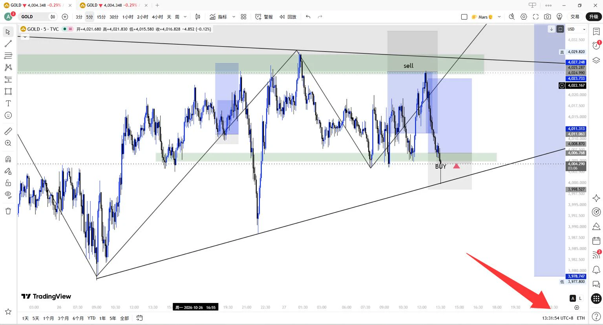Open the quick search lightning icon

tap(512, 17)
